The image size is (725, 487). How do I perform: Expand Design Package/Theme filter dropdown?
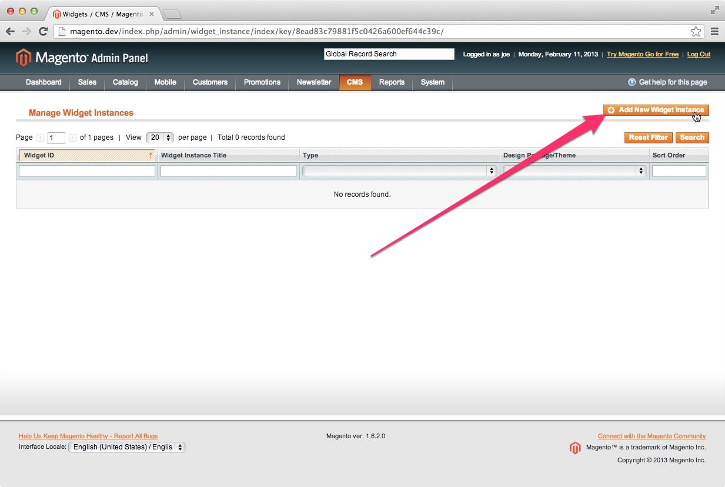click(574, 171)
